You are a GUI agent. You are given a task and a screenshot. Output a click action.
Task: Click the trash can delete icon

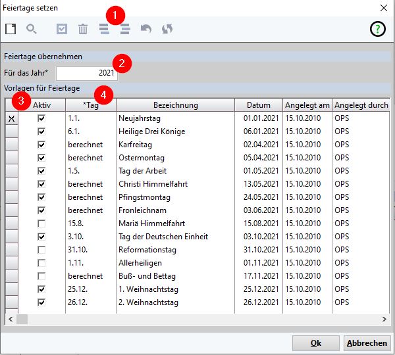click(83, 29)
